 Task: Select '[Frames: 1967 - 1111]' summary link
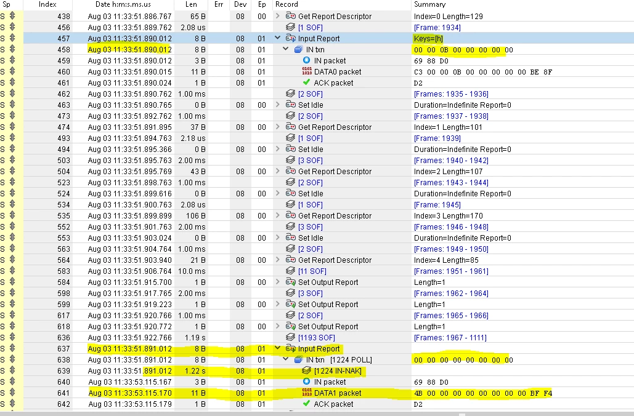click(450, 338)
